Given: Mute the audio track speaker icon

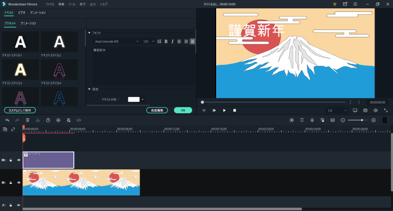Looking at the screenshot, I should (x=19, y=205).
